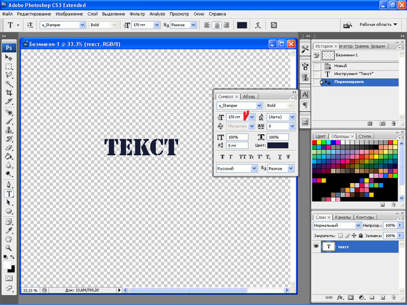Image resolution: width=407 pixels, height=305 pixels.
Task: Toggle the Character and Paragraph palettes button
Action: click(273, 25)
